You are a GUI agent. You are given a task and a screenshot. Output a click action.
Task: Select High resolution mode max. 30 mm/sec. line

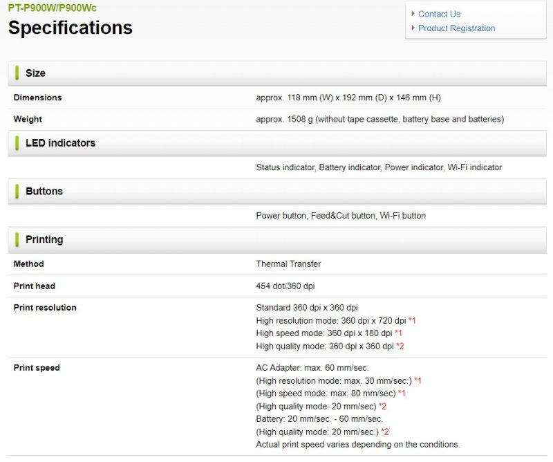pyautogui.click(x=339, y=381)
